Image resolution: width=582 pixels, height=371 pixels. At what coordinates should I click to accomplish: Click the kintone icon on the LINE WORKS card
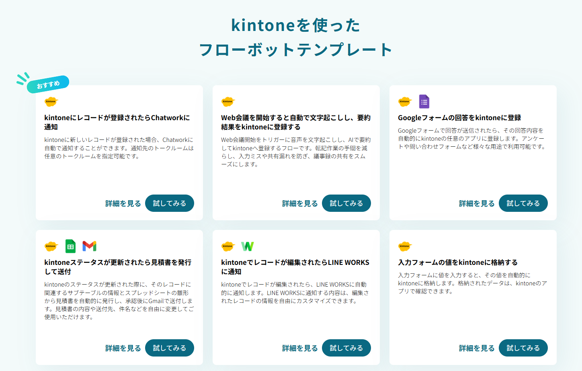[x=228, y=246]
